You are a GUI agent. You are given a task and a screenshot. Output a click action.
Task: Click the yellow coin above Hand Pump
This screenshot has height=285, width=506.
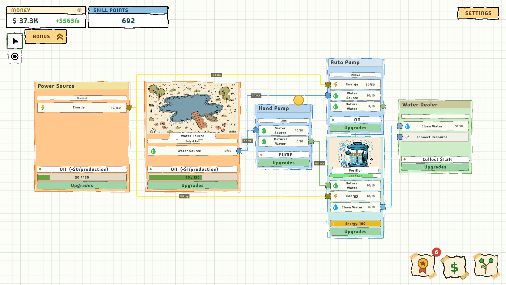click(x=299, y=100)
